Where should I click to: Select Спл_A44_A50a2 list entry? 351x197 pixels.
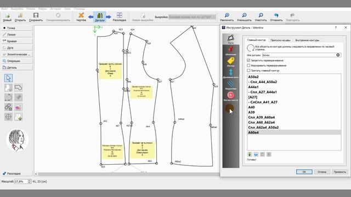click(x=294, y=82)
